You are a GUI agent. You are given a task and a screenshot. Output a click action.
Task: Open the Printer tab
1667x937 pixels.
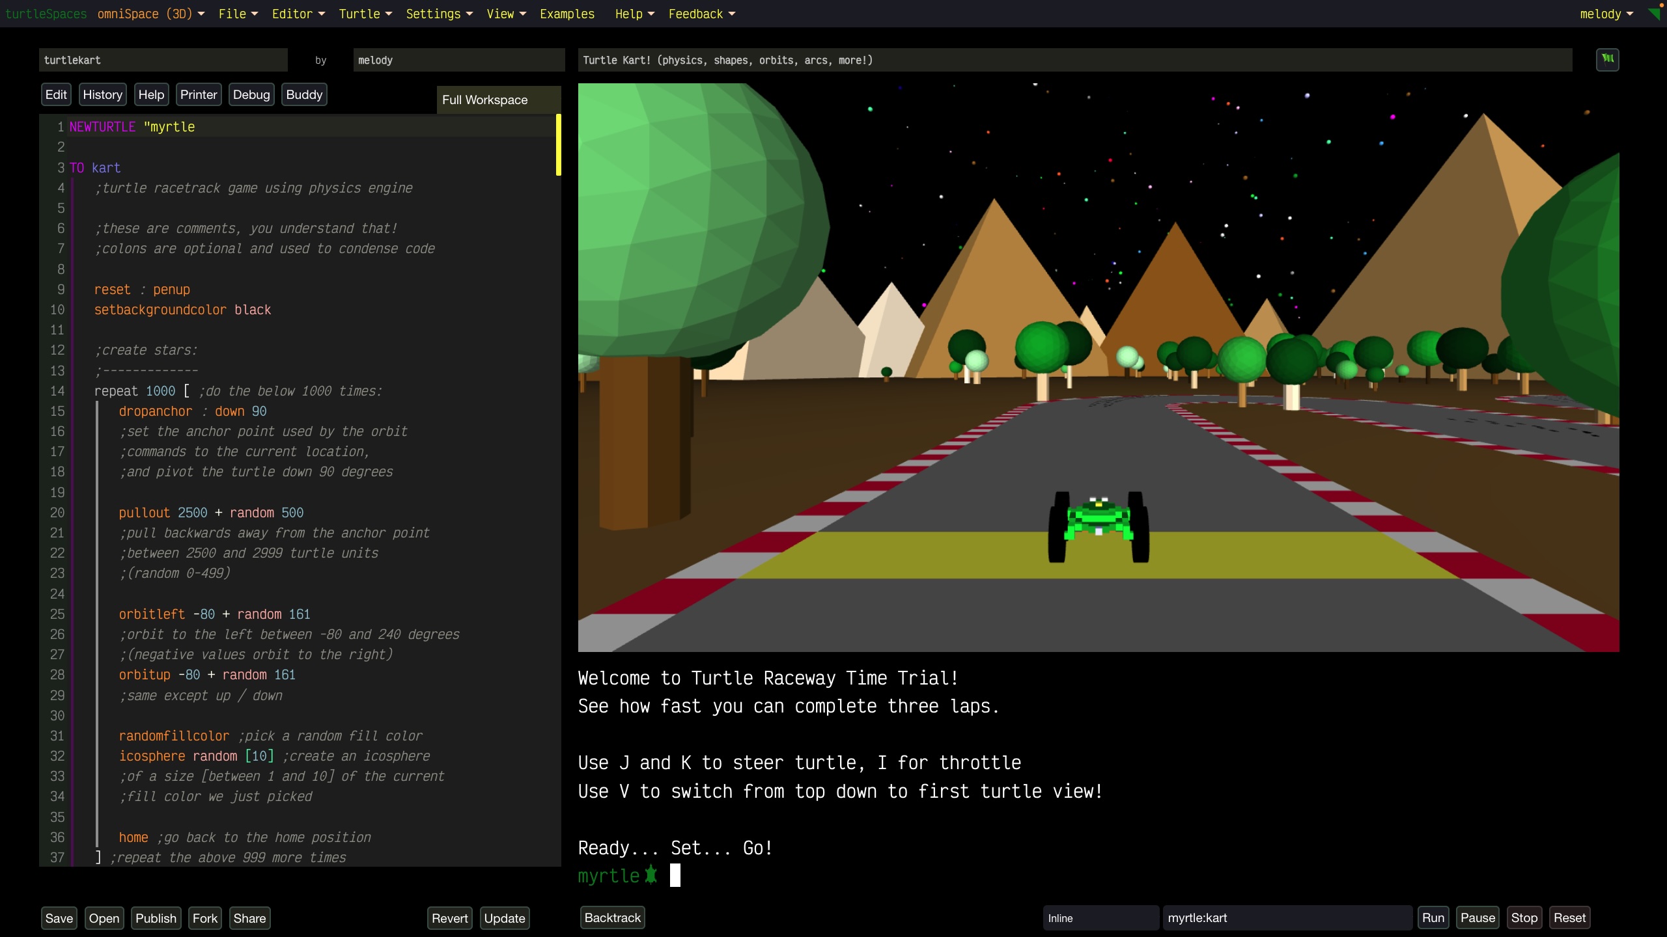[x=198, y=94]
